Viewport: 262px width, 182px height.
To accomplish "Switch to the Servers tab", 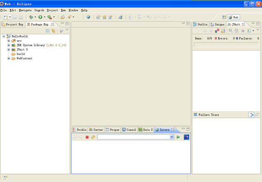I will (96, 130).
